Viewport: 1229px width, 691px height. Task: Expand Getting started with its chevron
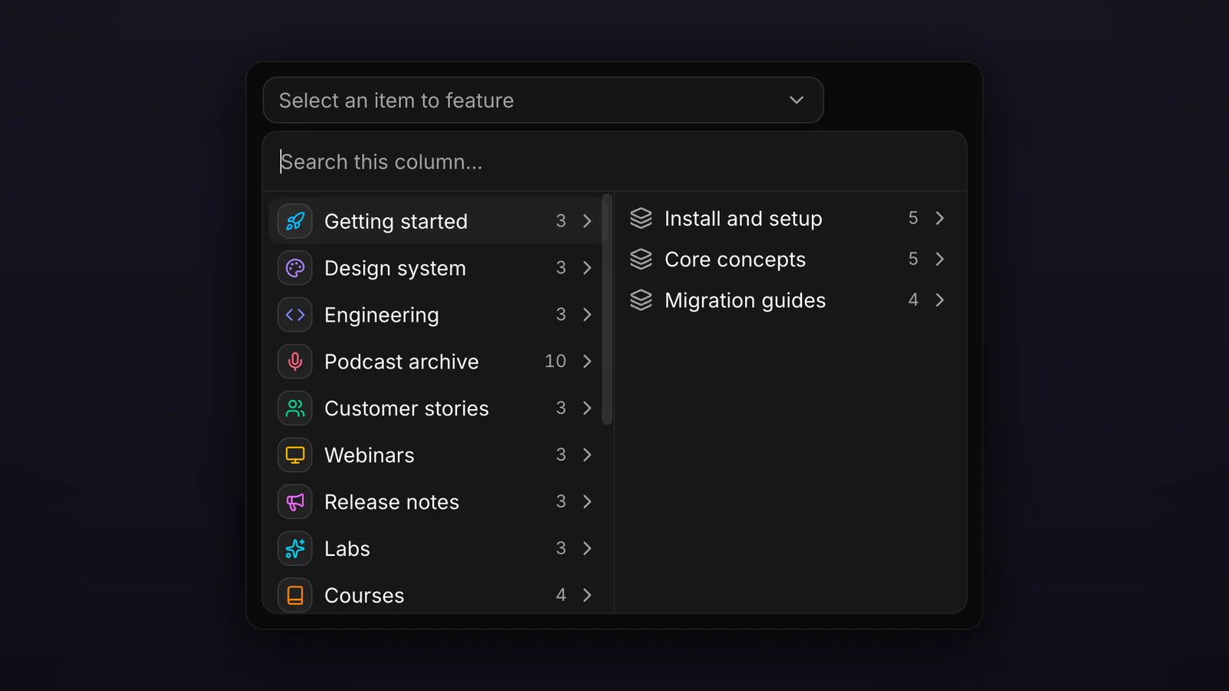(587, 221)
